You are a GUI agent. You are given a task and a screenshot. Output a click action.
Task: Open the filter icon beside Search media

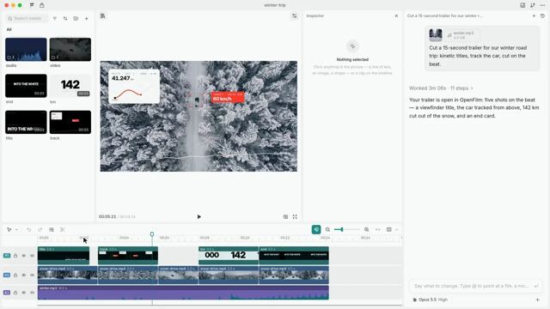(55, 19)
